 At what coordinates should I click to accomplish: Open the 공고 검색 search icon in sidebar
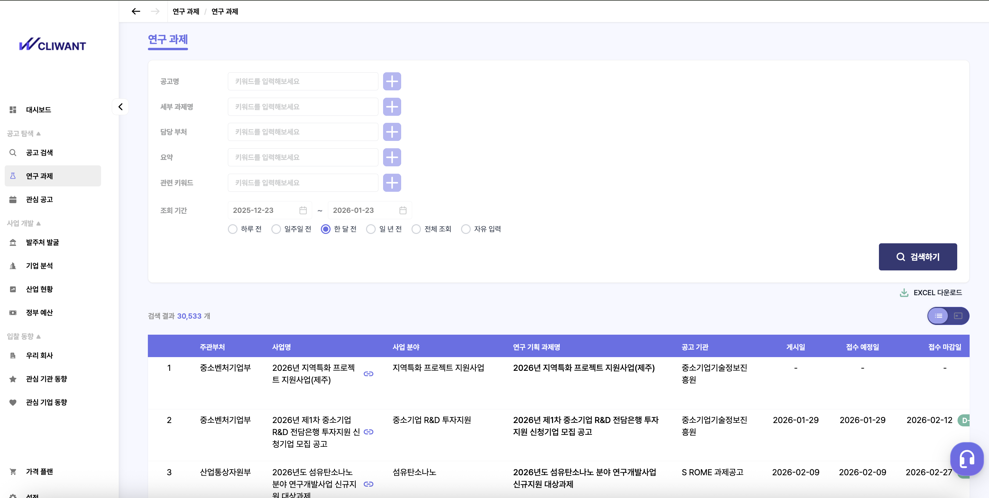point(13,152)
